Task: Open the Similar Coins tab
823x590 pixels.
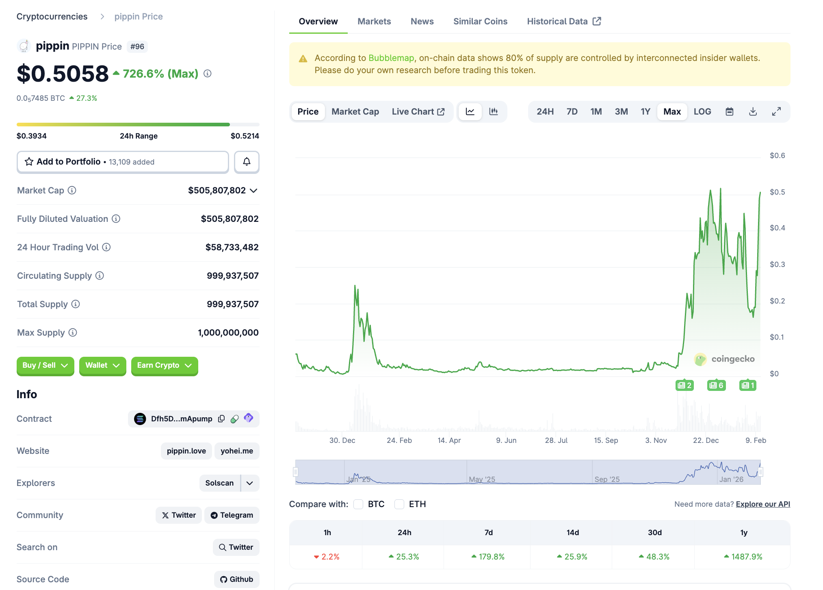Action: (x=480, y=22)
